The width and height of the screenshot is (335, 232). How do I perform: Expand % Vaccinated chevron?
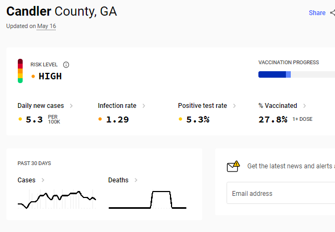point(304,106)
